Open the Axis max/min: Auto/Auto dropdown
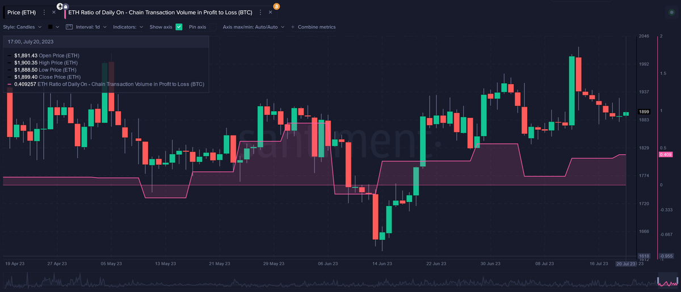This screenshot has width=681, height=292. tap(253, 27)
